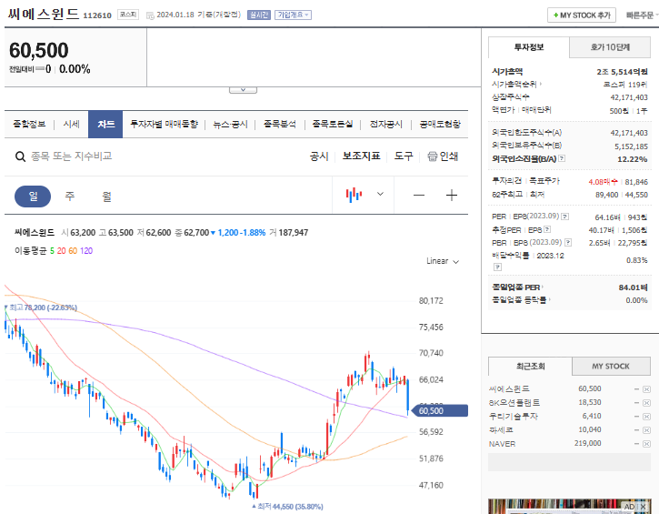
Task: Click the dash icon in 씨에스윈드 row
Action: (636, 389)
